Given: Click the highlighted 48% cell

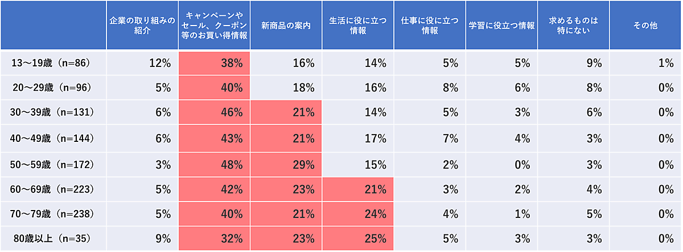Looking at the screenshot, I should (x=214, y=165).
